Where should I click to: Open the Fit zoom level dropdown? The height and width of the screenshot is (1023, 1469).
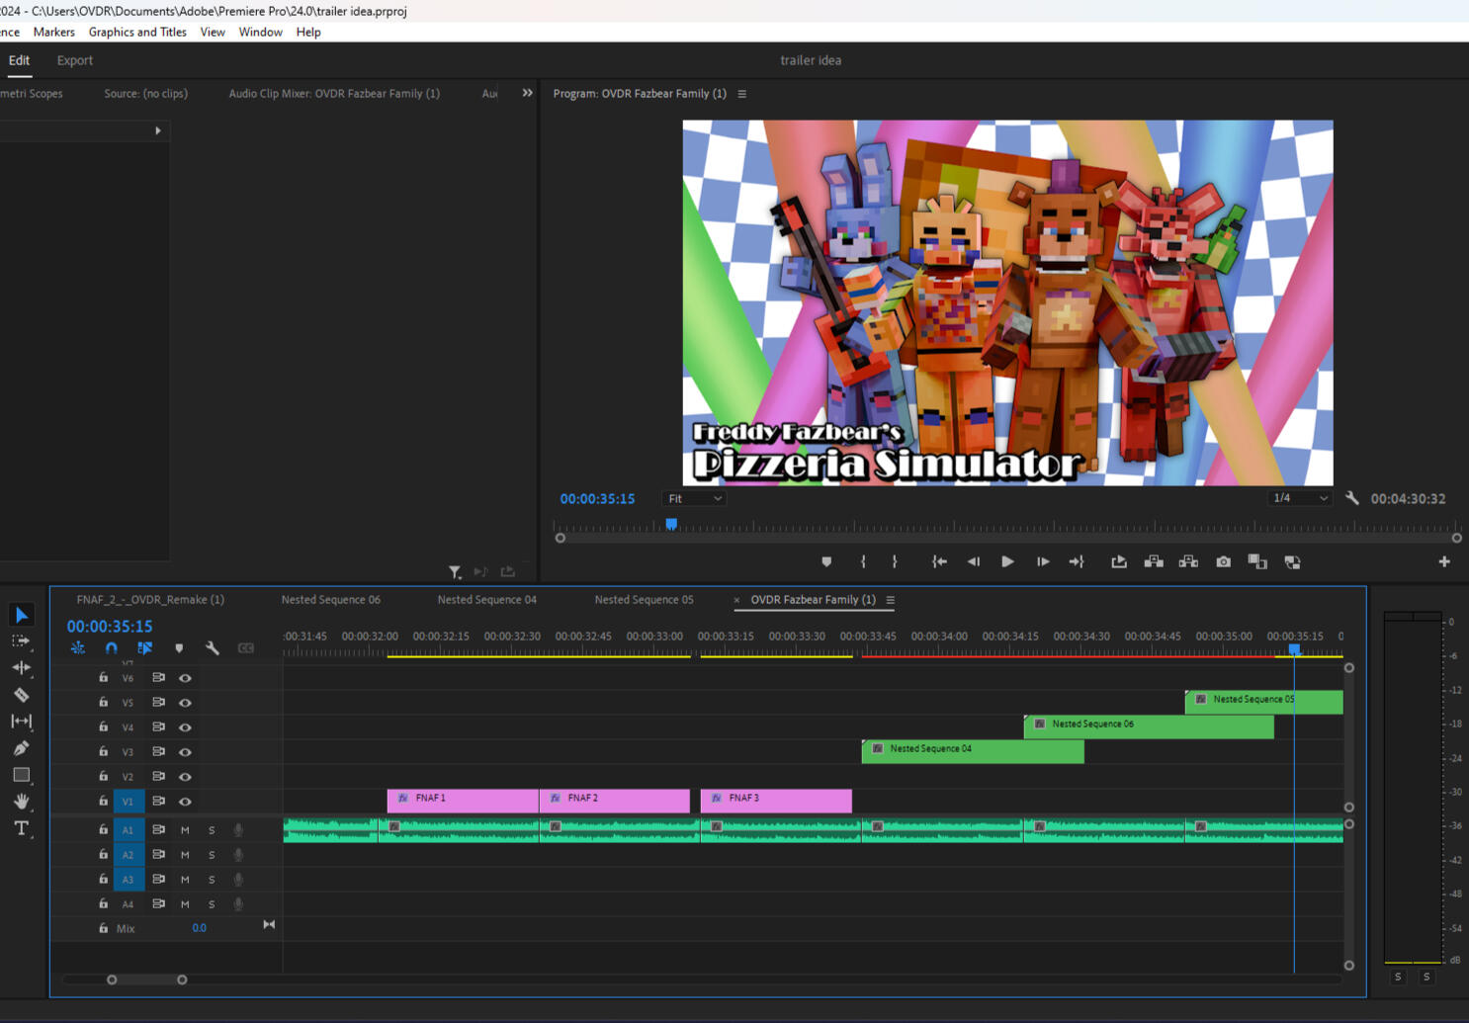(695, 499)
